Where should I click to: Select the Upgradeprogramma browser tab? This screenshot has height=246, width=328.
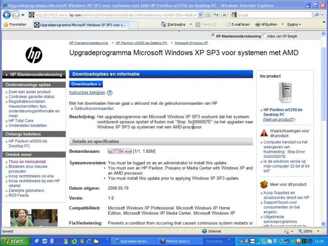click(x=81, y=25)
